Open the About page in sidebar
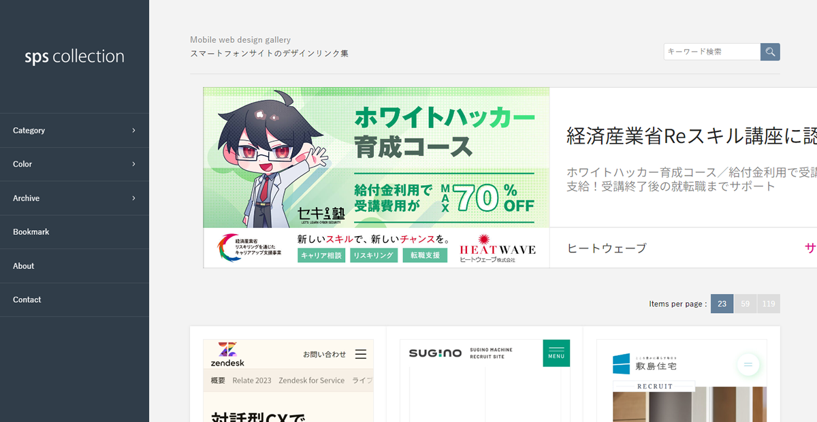The height and width of the screenshot is (422, 817). (x=74, y=266)
